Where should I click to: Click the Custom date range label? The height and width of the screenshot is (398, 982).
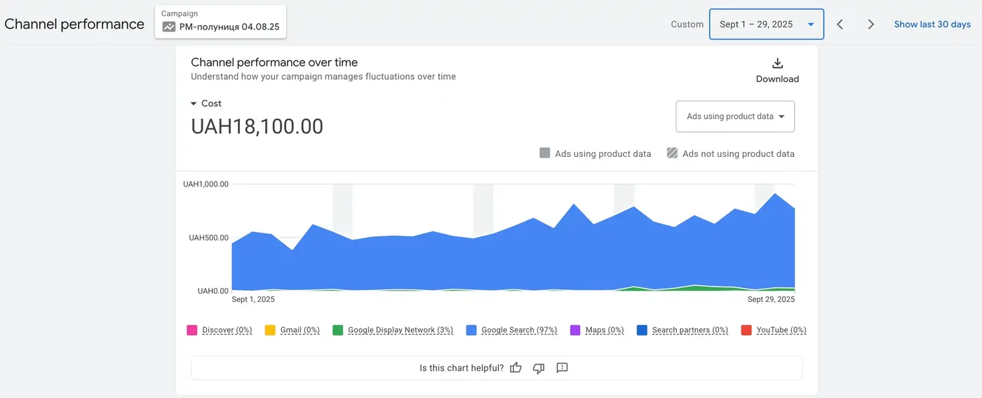click(687, 25)
